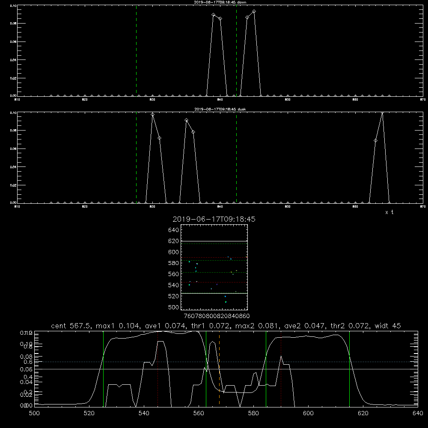Click the "thr2 0.072" value

click(x=350, y=326)
